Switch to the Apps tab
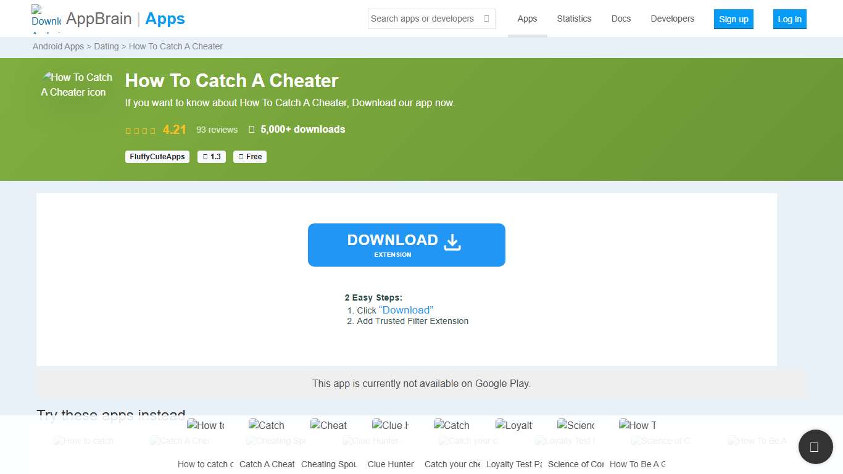The image size is (843, 474). pos(527,19)
